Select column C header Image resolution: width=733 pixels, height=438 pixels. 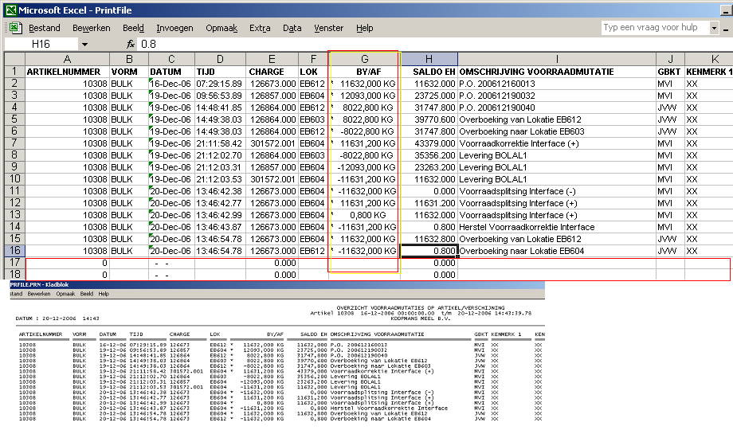click(171, 59)
